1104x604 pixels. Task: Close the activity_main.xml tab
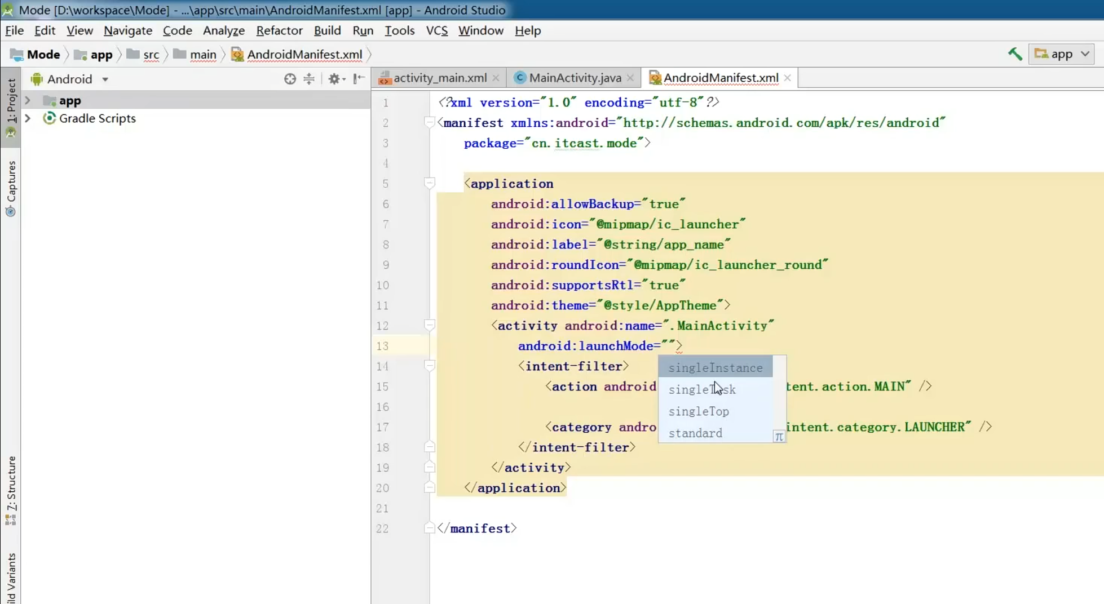[496, 78]
